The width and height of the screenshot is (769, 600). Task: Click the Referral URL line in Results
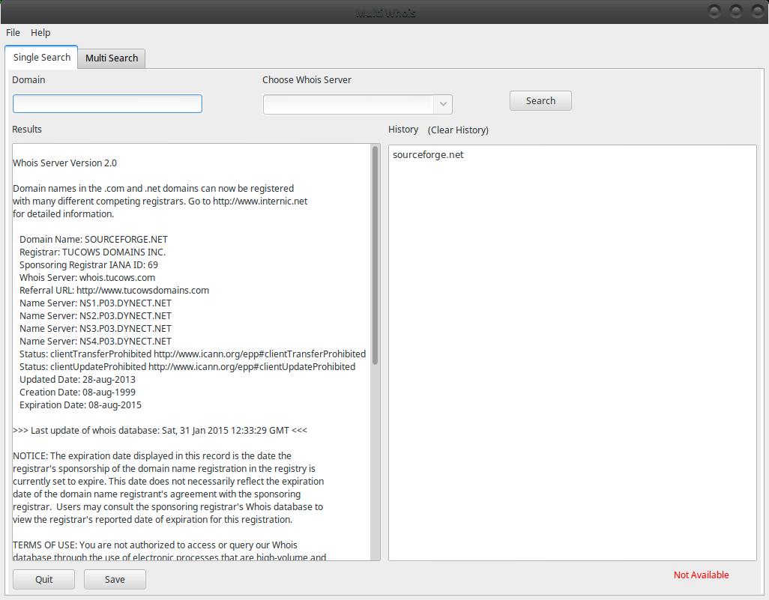pyautogui.click(x=114, y=291)
